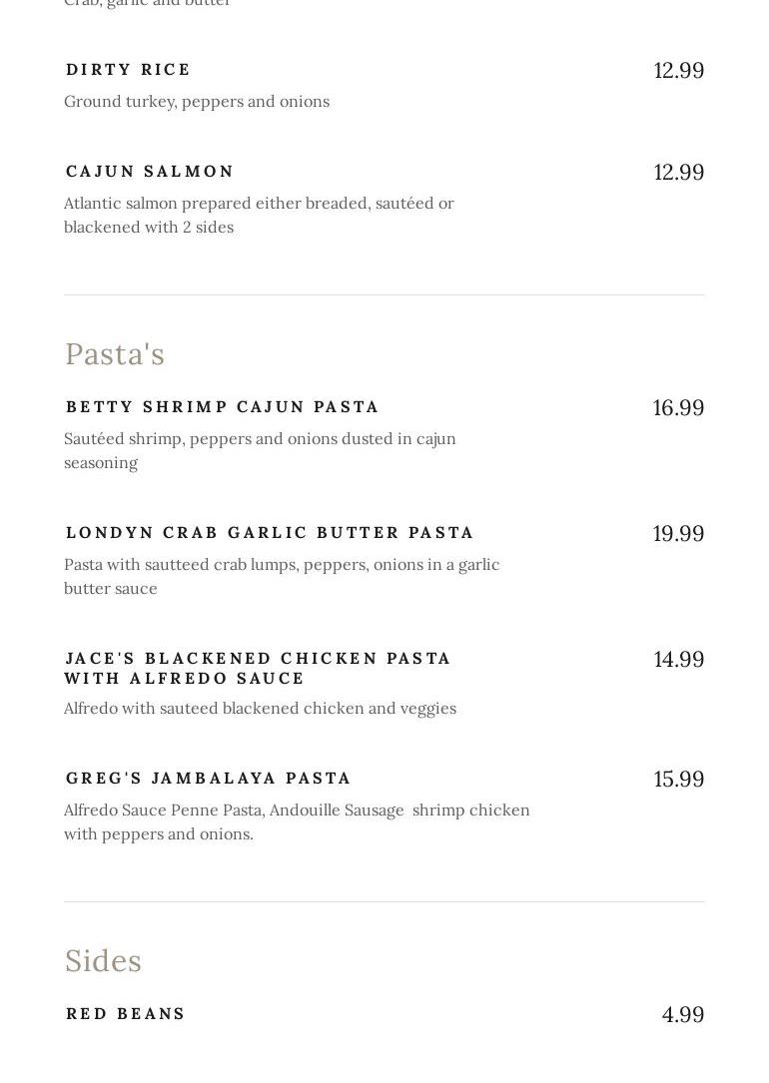Image resolution: width=769 pixels, height=1083 pixels.
Task: Open the Cajun Salmon item title
Action: click(150, 172)
